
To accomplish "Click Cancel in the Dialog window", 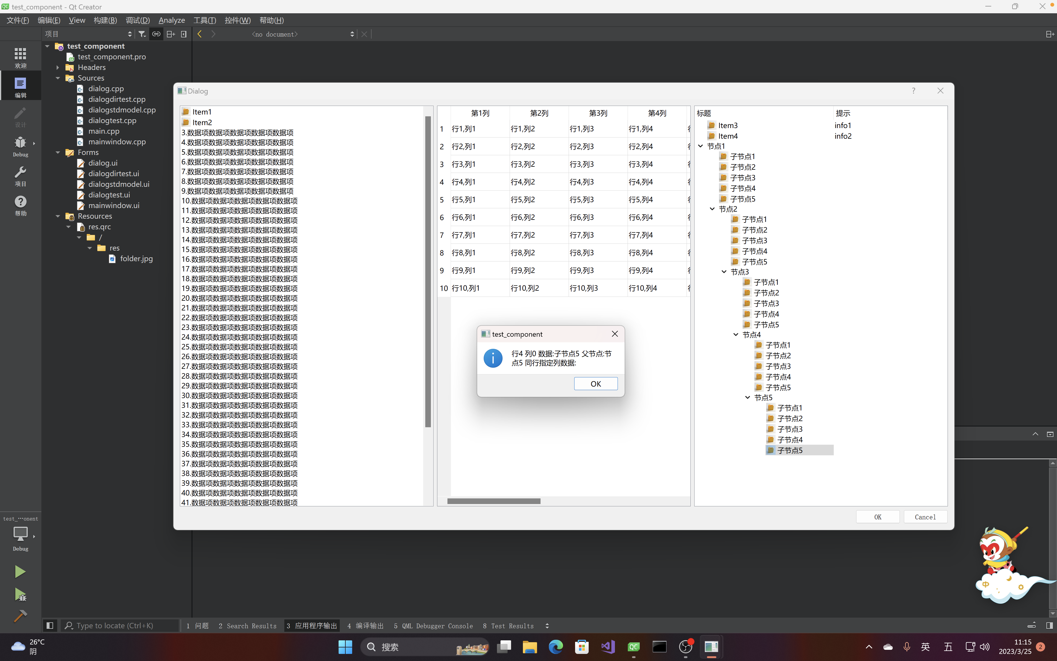I will point(925,517).
